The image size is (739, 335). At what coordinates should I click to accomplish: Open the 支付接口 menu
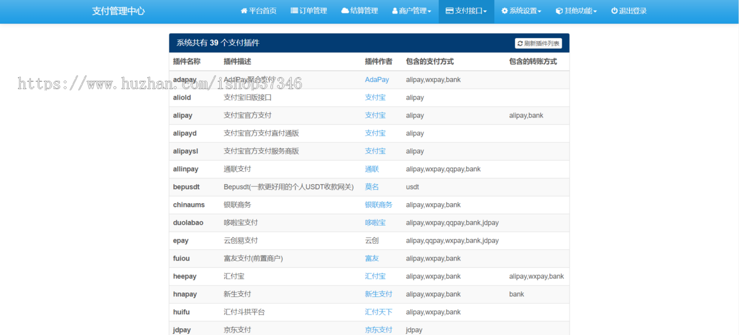point(466,11)
